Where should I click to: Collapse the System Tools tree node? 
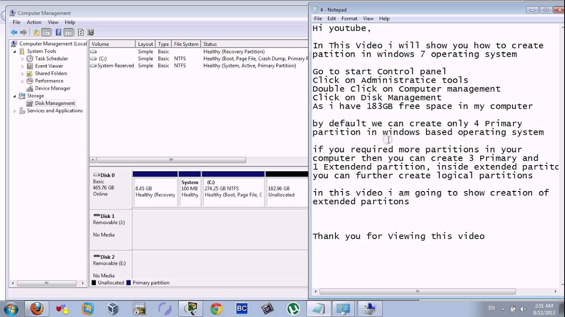pyautogui.click(x=15, y=51)
